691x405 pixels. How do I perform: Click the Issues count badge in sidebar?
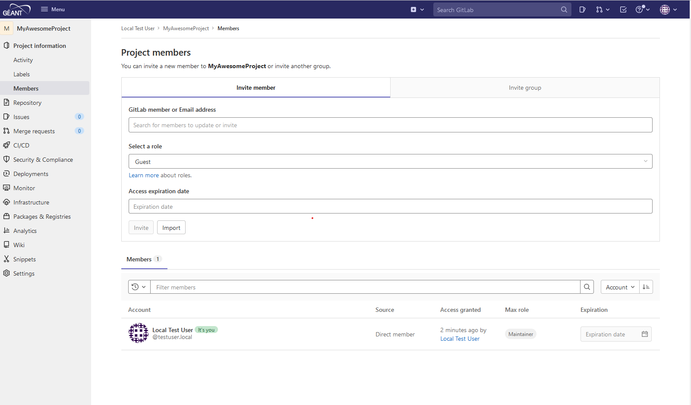pyautogui.click(x=79, y=116)
